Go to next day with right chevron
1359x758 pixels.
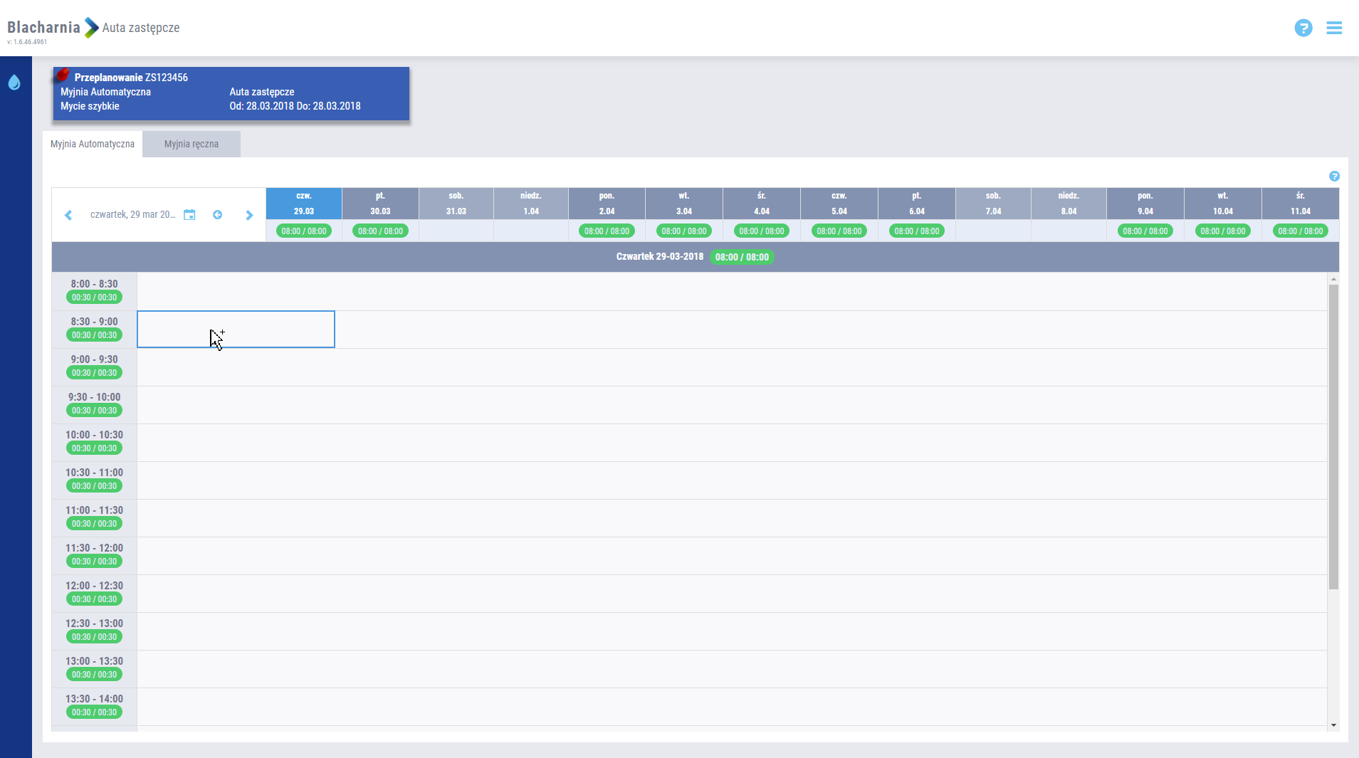249,215
